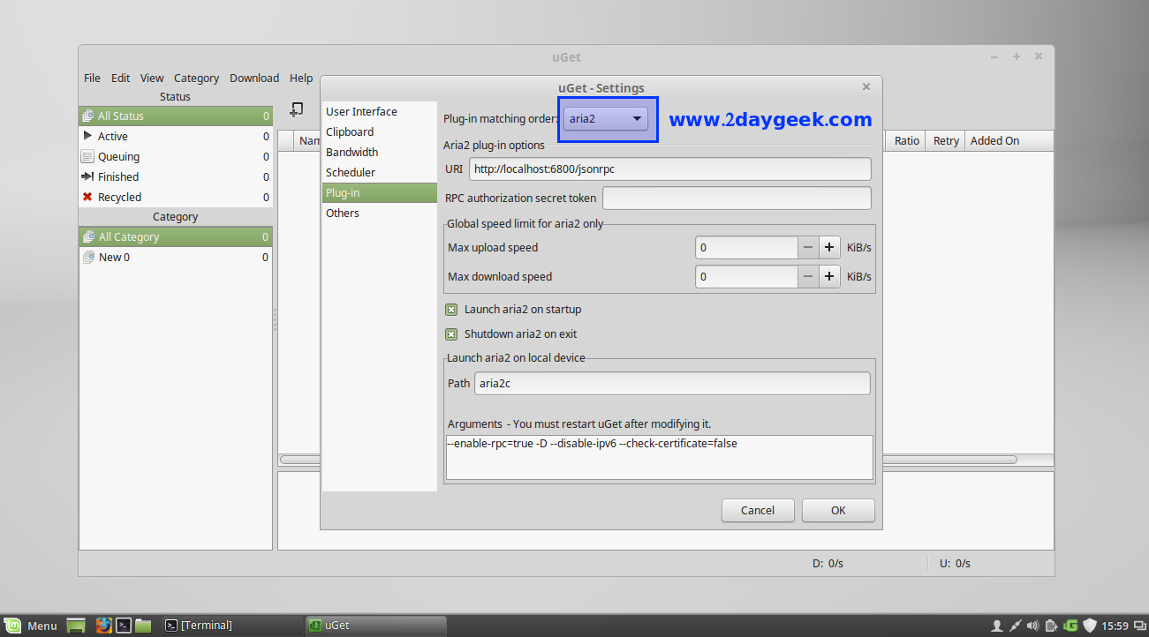Image resolution: width=1149 pixels, height=637 pixels.
Task: Select Scheduler settings page
Action: [380, 172]
